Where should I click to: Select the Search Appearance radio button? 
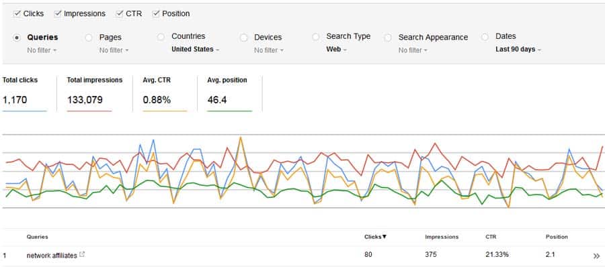388,38
